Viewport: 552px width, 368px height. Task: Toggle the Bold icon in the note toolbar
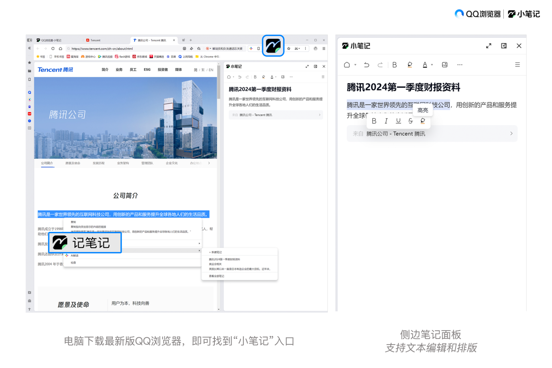(395, 65)
